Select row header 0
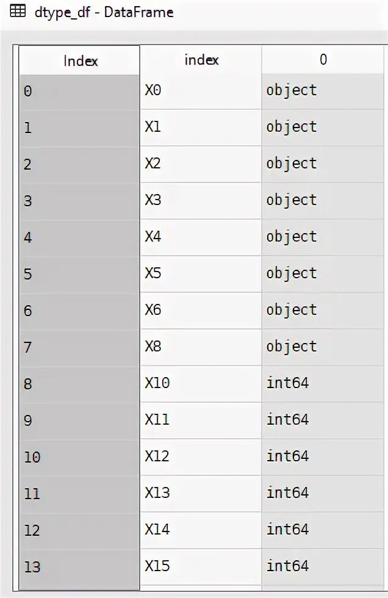The width and height of the screenshot is (388, 598). point(79,92)
